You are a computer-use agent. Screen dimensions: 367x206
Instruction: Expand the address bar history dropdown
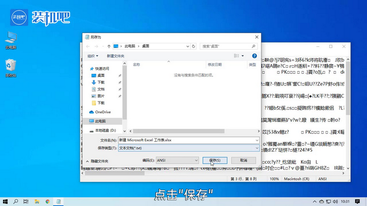pyautogui.click(x=188, y=46)
